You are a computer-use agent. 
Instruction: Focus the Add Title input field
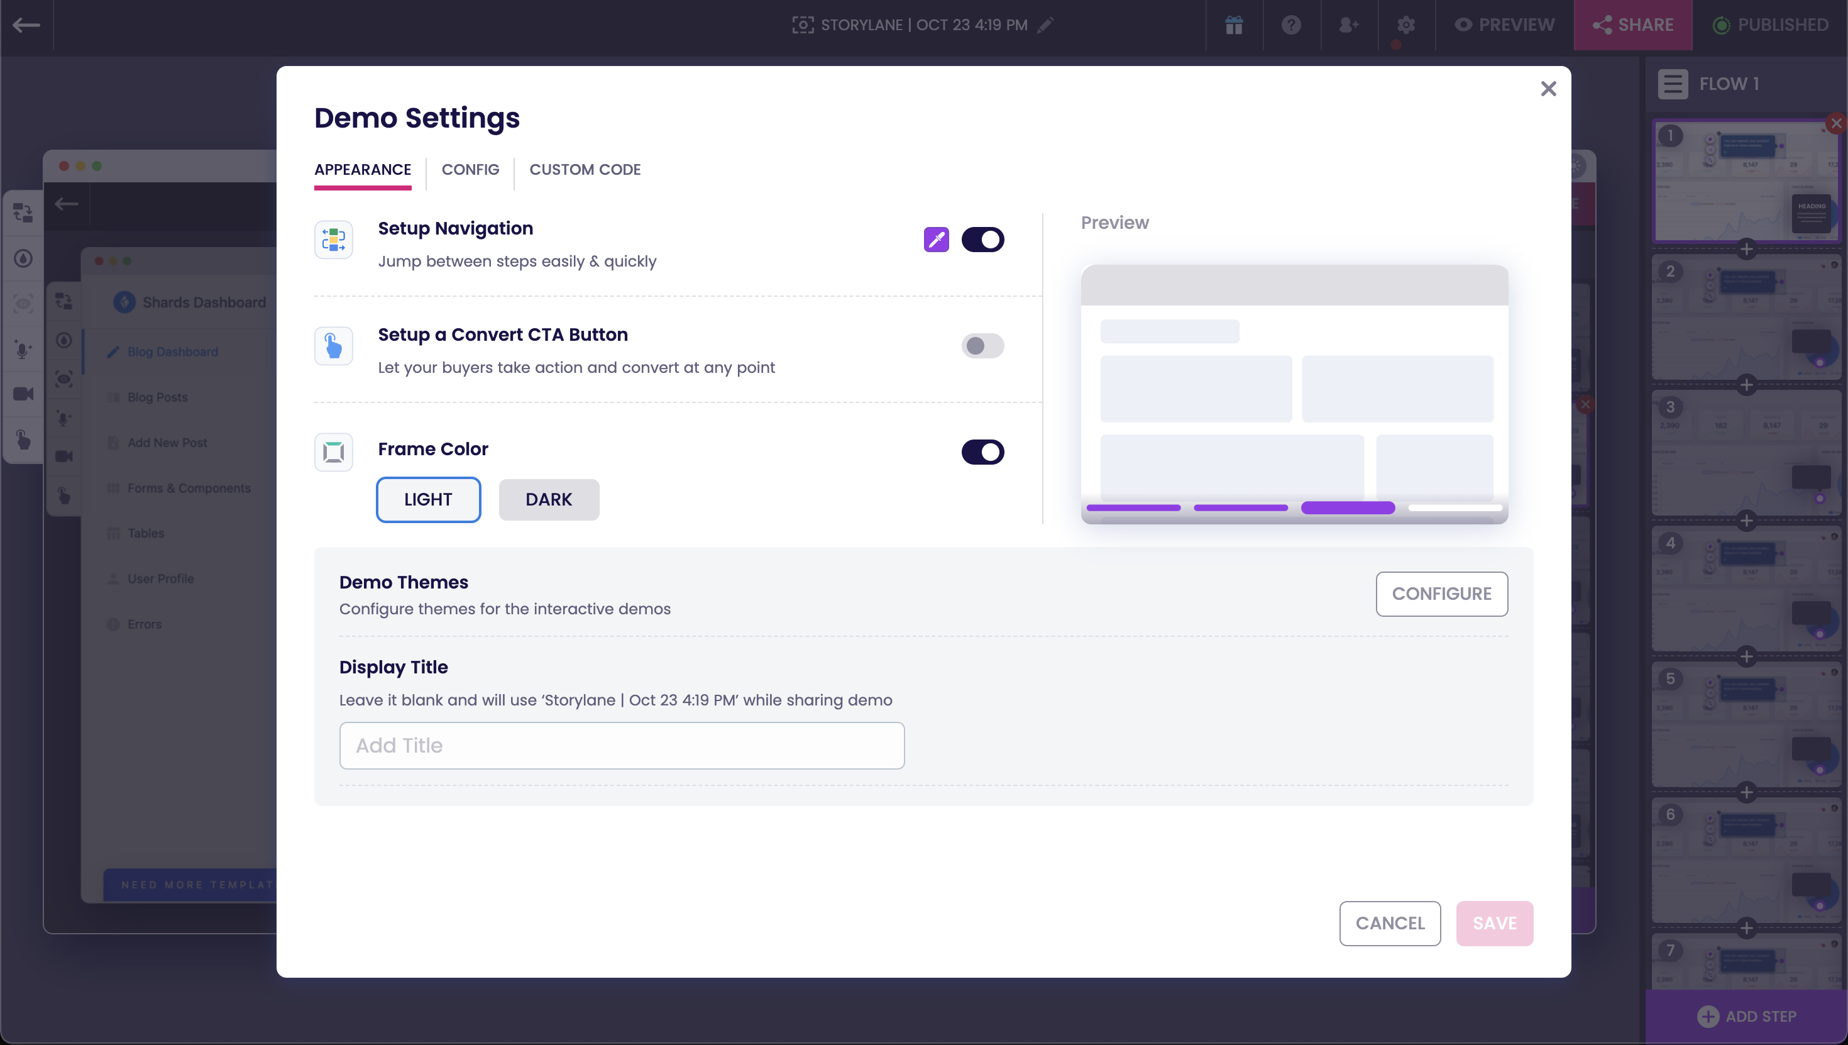click(x=621, y=746)
